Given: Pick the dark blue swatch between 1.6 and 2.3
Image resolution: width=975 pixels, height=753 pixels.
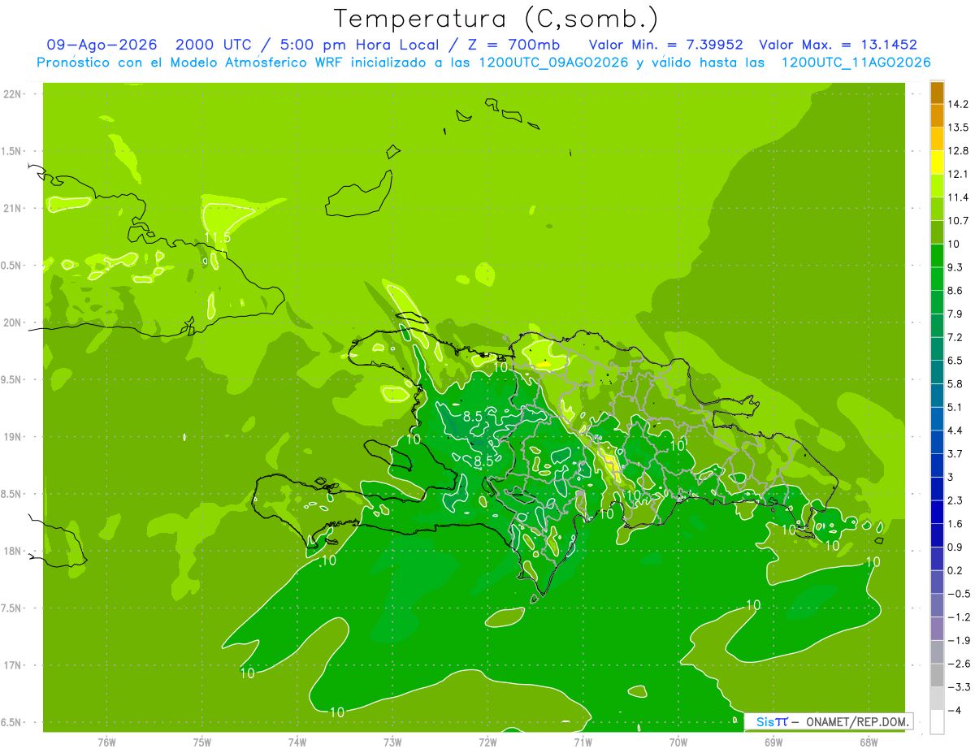Looking at the screenshot, I should [937, 512].
